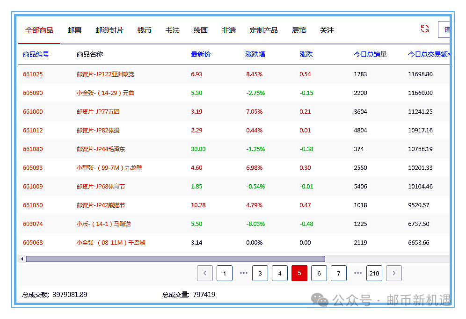Click horizontal scrollbar left arrow
The width and height of the screenshot is (466, 319).
click(22, 259)
